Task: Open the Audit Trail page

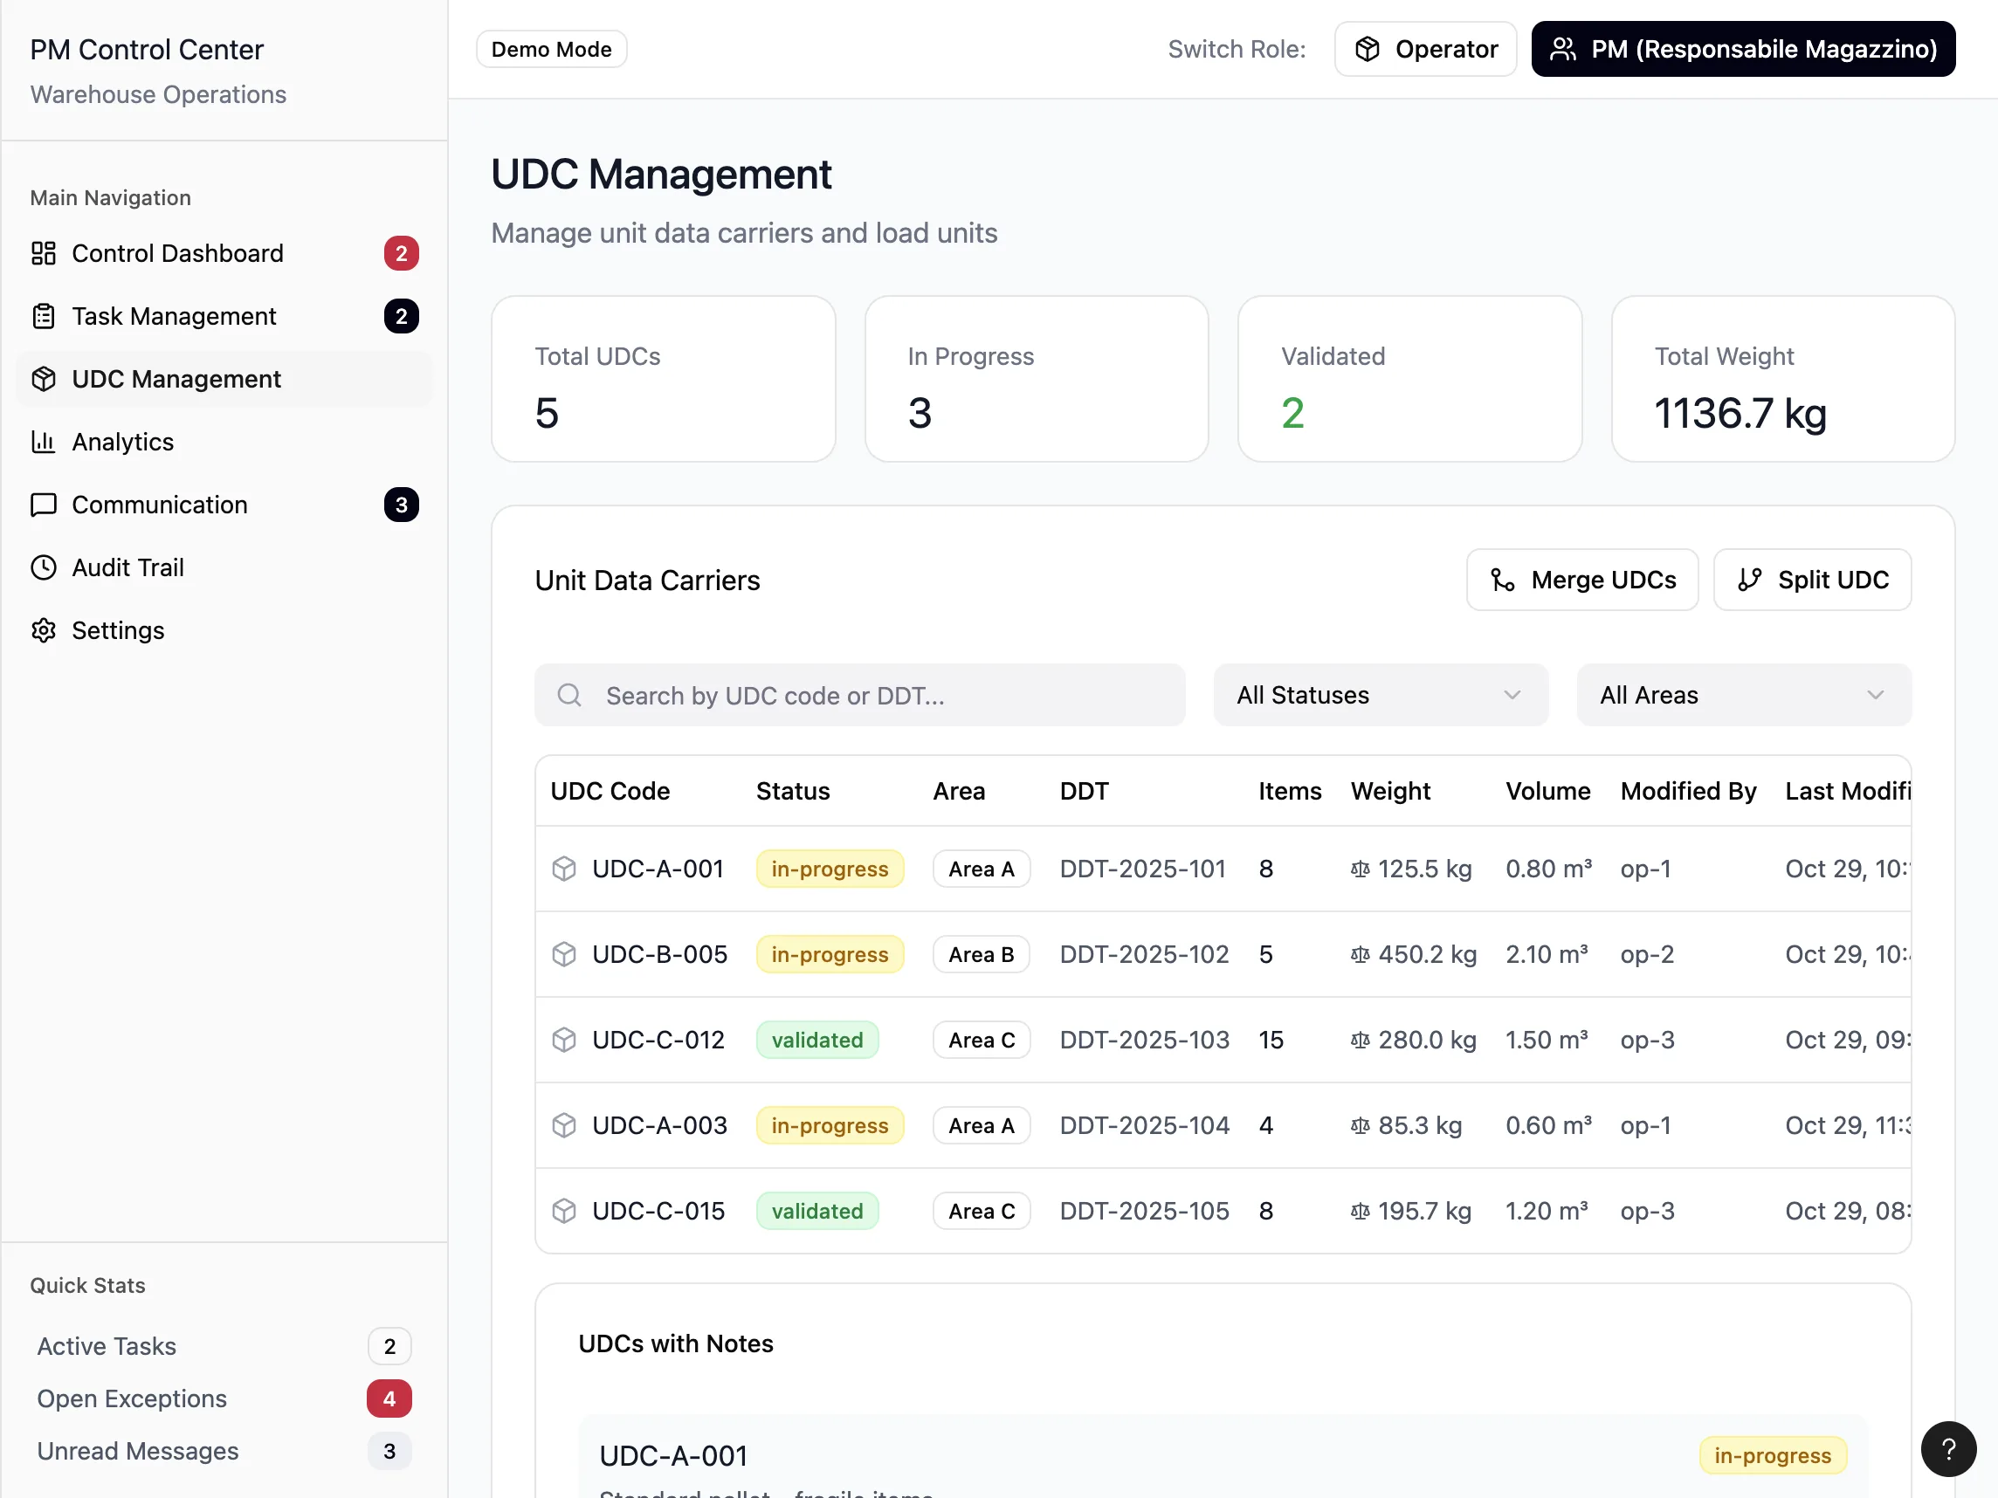Action: click(224, 567)
